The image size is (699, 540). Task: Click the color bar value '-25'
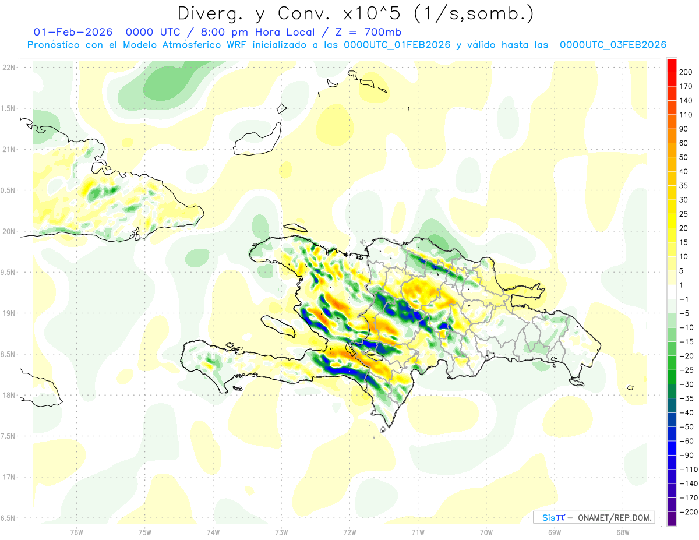click(x=688, y=370)
